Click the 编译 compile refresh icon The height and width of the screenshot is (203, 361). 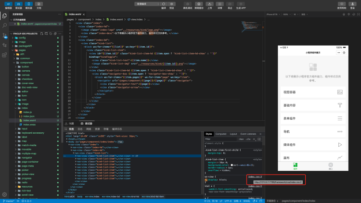click(x=164, y=4)
